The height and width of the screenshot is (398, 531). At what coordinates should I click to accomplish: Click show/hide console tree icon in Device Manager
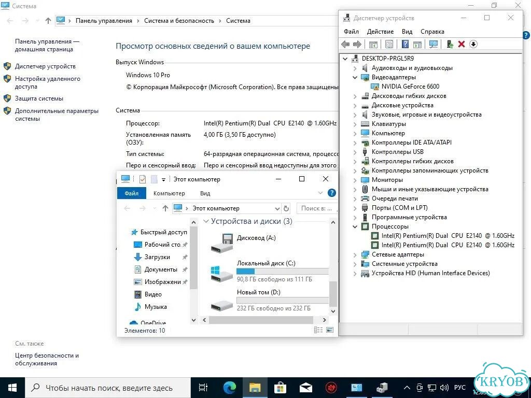373,45
